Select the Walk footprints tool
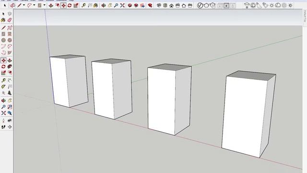This screenshot has width=307, height=173. [3, 127]
